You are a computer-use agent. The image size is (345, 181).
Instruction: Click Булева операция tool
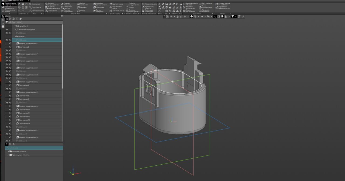click(x=98, y=11)
